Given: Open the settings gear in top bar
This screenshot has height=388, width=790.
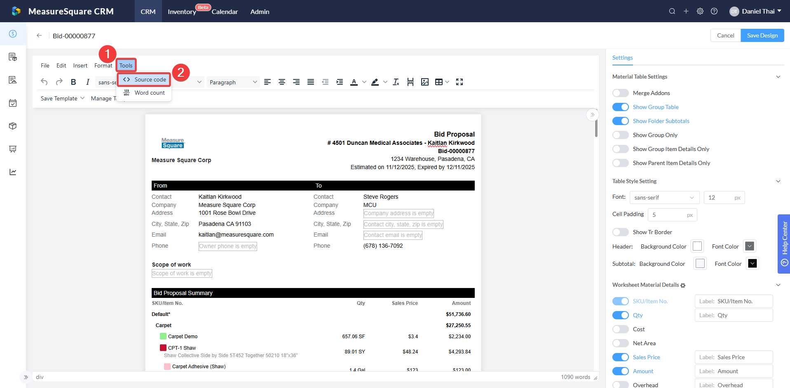Looking at the screenshot, I should point(700,11).
